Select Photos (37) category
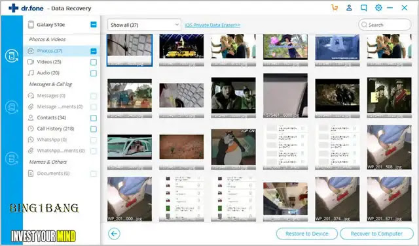Image resolution: width=419 pixels, height=246 pixels. tap(50, 51)
